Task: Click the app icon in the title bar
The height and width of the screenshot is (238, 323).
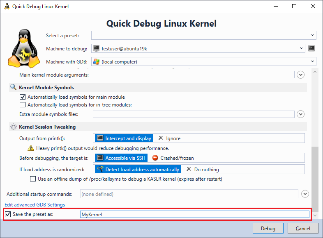Action: pyautogui.click(x=7, y=7)
